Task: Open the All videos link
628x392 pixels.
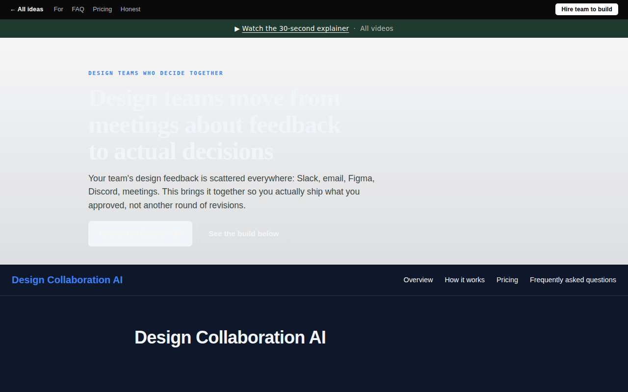Action: (377, 28)
